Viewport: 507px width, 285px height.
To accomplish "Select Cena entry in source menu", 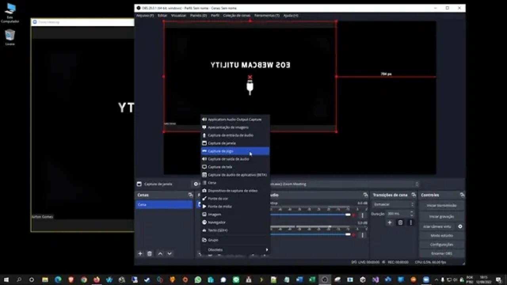I will point(235,182).
